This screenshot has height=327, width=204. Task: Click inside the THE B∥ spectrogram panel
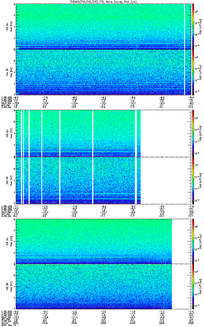tap(104, 286)
